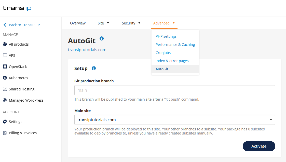The height and width of the screenshot is (162, 286).
Task: Select Performance & Caching menu entry
Action: [x=175, y=45]
